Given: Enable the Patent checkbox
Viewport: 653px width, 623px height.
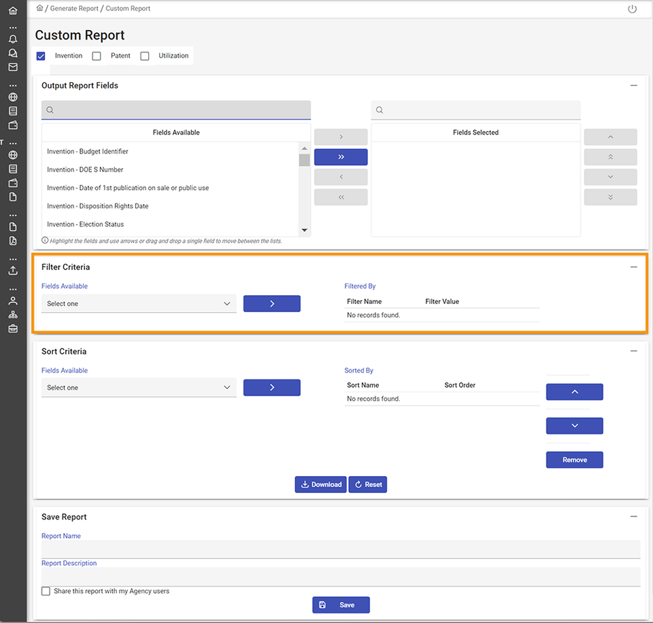Looking at the screenshot, I should (x=96, y=55).
